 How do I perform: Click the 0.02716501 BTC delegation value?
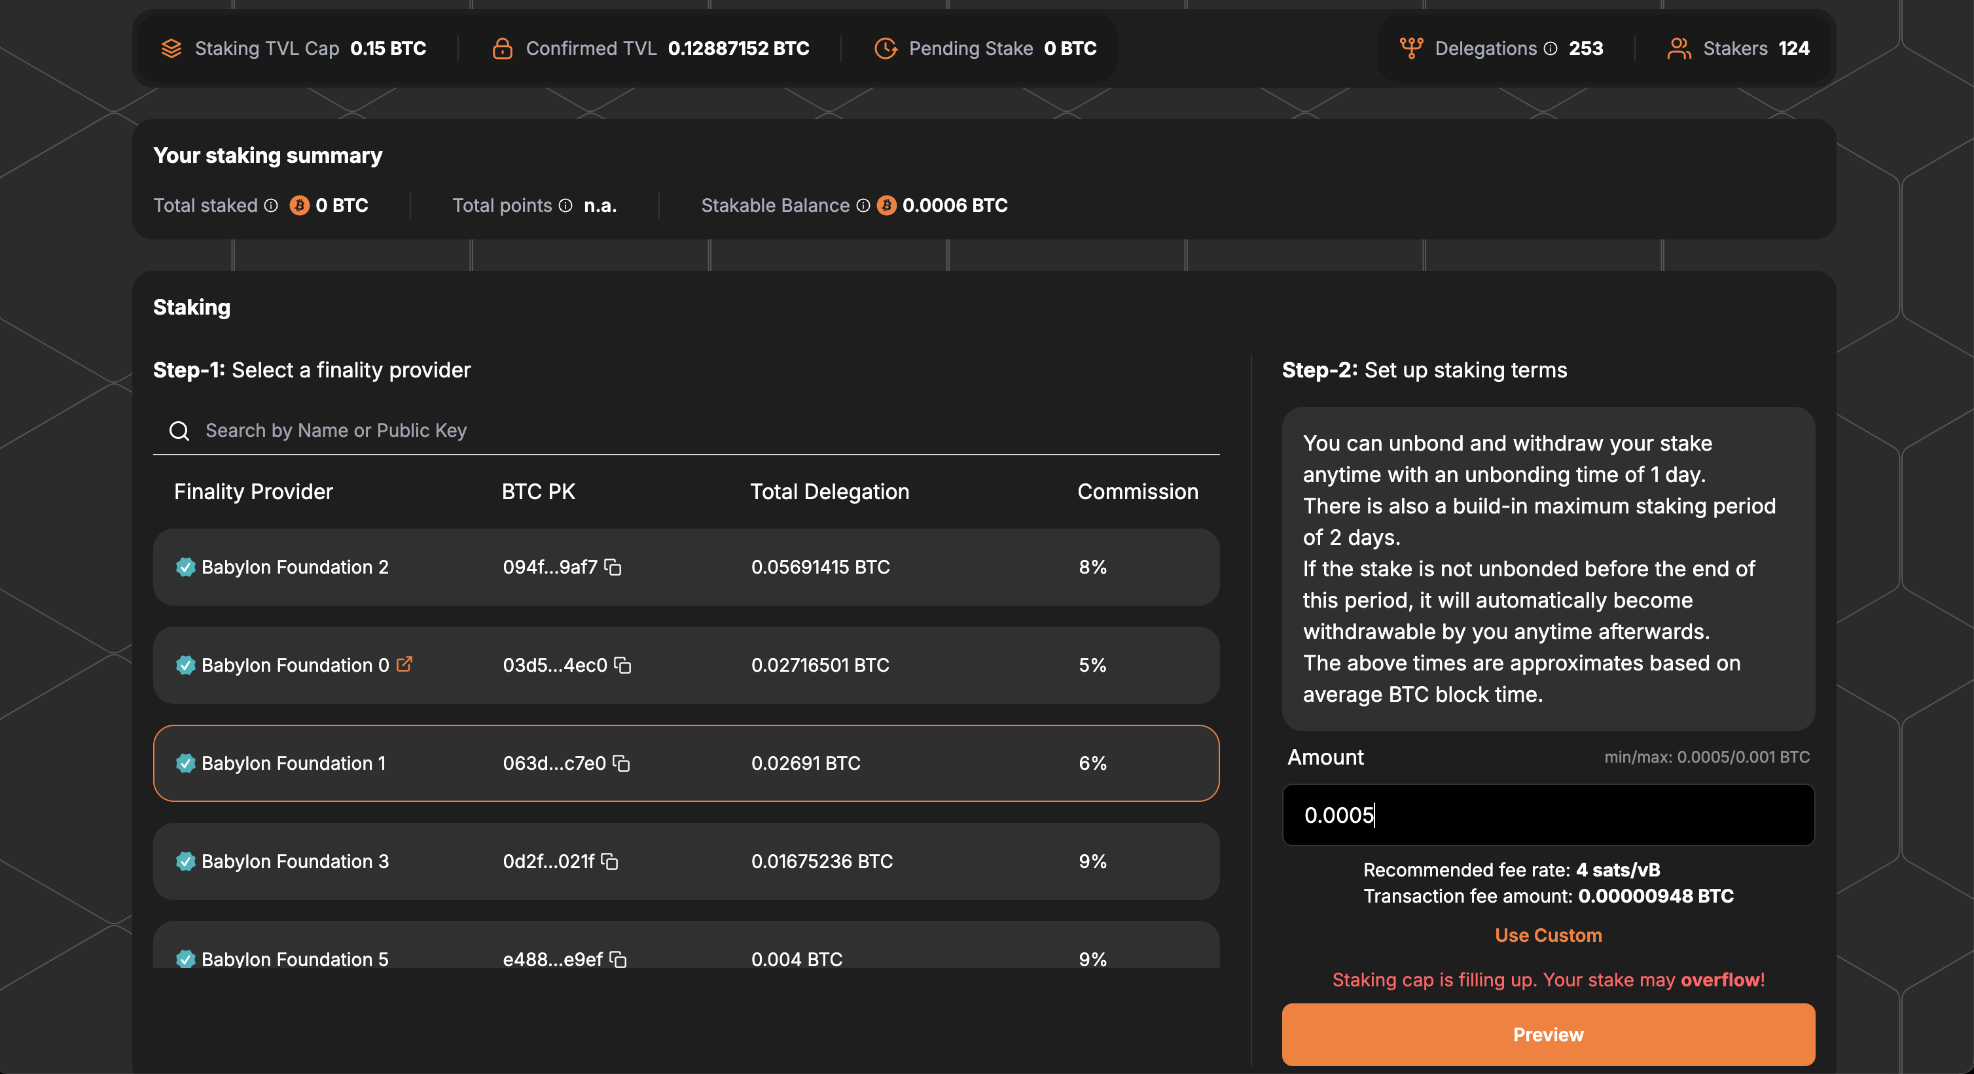pos(821,665)
